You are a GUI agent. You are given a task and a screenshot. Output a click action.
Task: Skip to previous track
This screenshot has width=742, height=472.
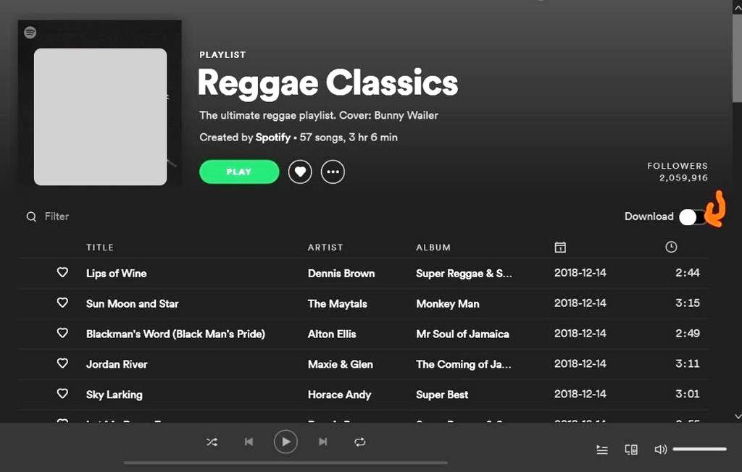pos(249,442)
